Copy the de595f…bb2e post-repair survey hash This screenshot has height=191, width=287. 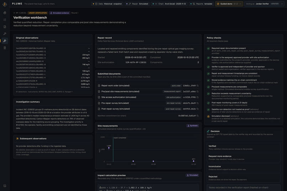pos(198,109)
